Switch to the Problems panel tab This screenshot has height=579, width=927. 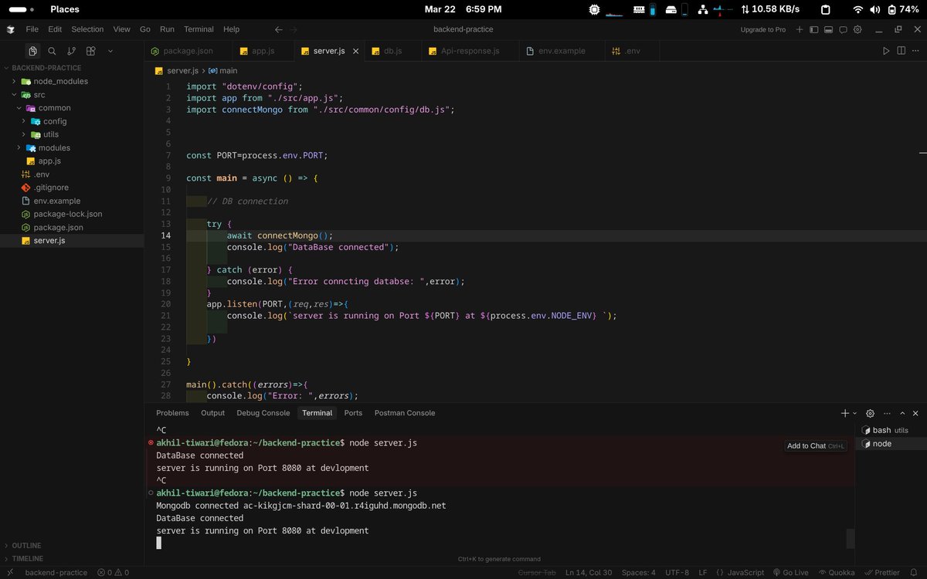(172, 413)
